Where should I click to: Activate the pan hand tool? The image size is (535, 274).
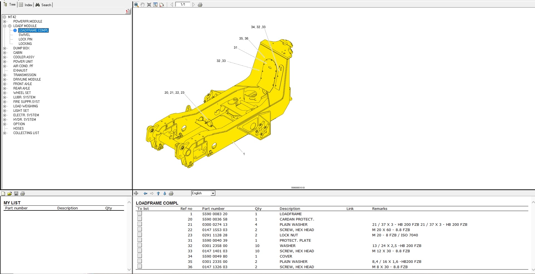[143, 5]
